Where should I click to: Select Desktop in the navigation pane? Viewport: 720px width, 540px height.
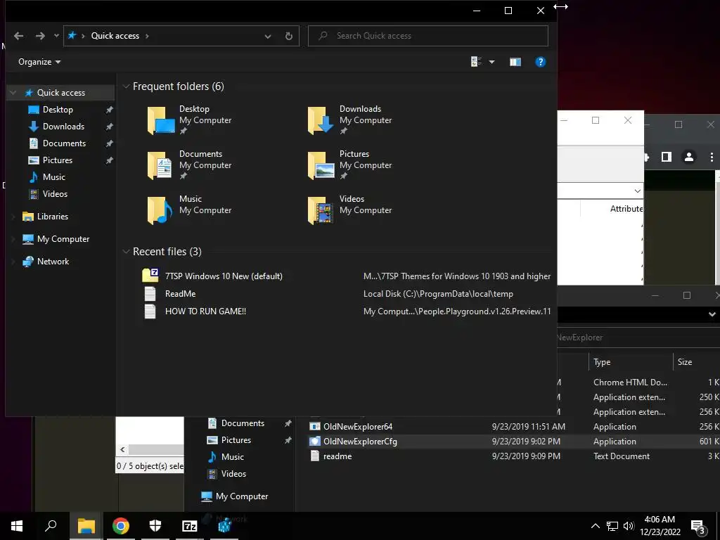pyautogui.click(x=58, y=109)
